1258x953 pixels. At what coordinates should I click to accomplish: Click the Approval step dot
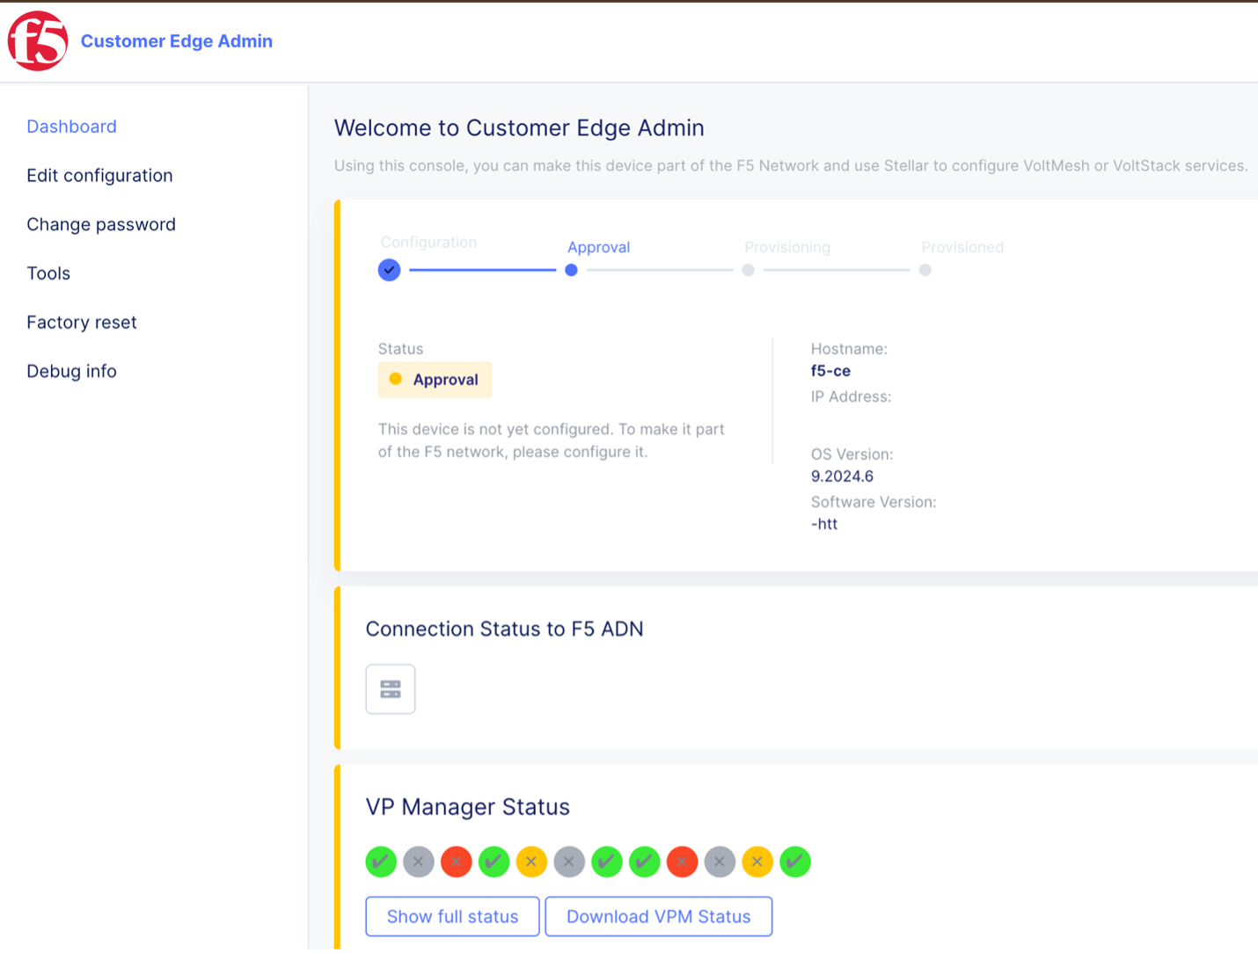[570, 270]
